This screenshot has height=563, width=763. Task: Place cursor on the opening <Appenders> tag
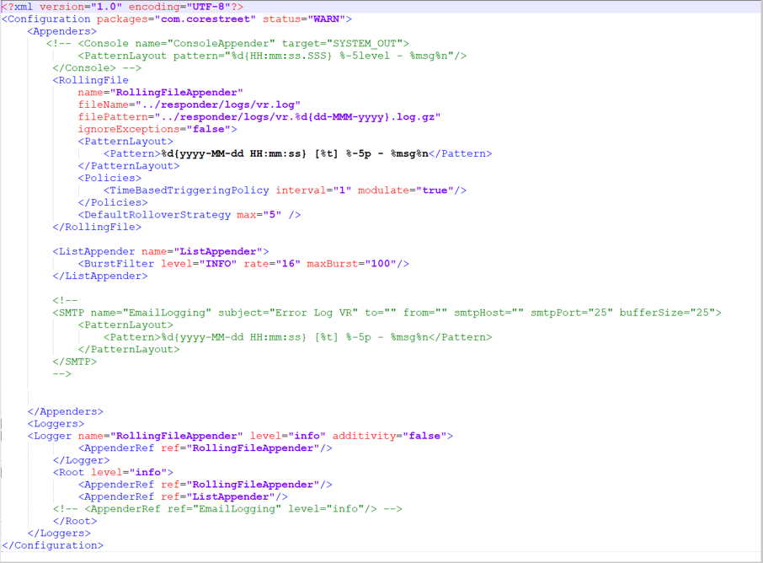coord(62,31)
